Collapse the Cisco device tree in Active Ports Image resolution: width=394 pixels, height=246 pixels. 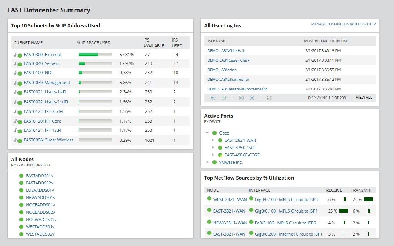(208, 133)
